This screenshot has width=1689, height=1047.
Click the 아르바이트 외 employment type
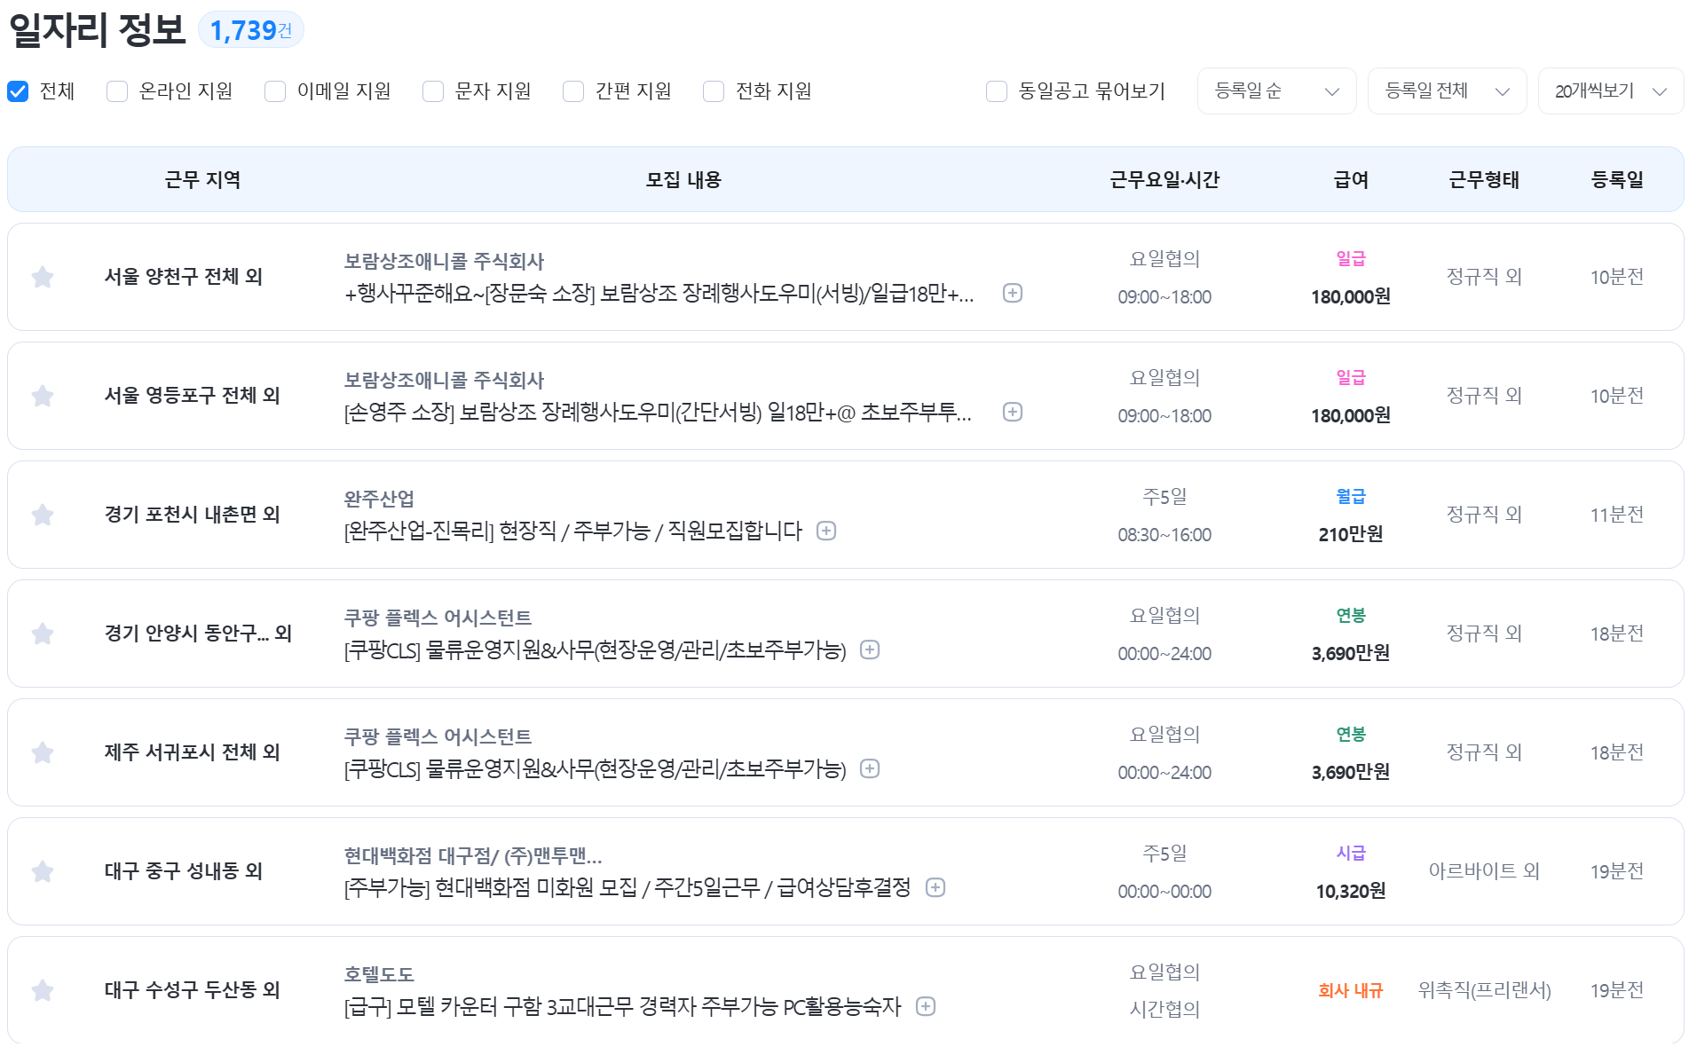pyautogui.click(x=1484, y=871)
